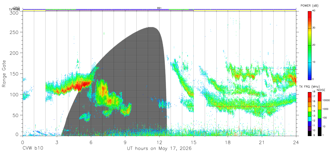The width and height of the screenshot is (333, 154).
Task: Click the "CVW b10" radar beam label
Action: click(x=33, y=149)
